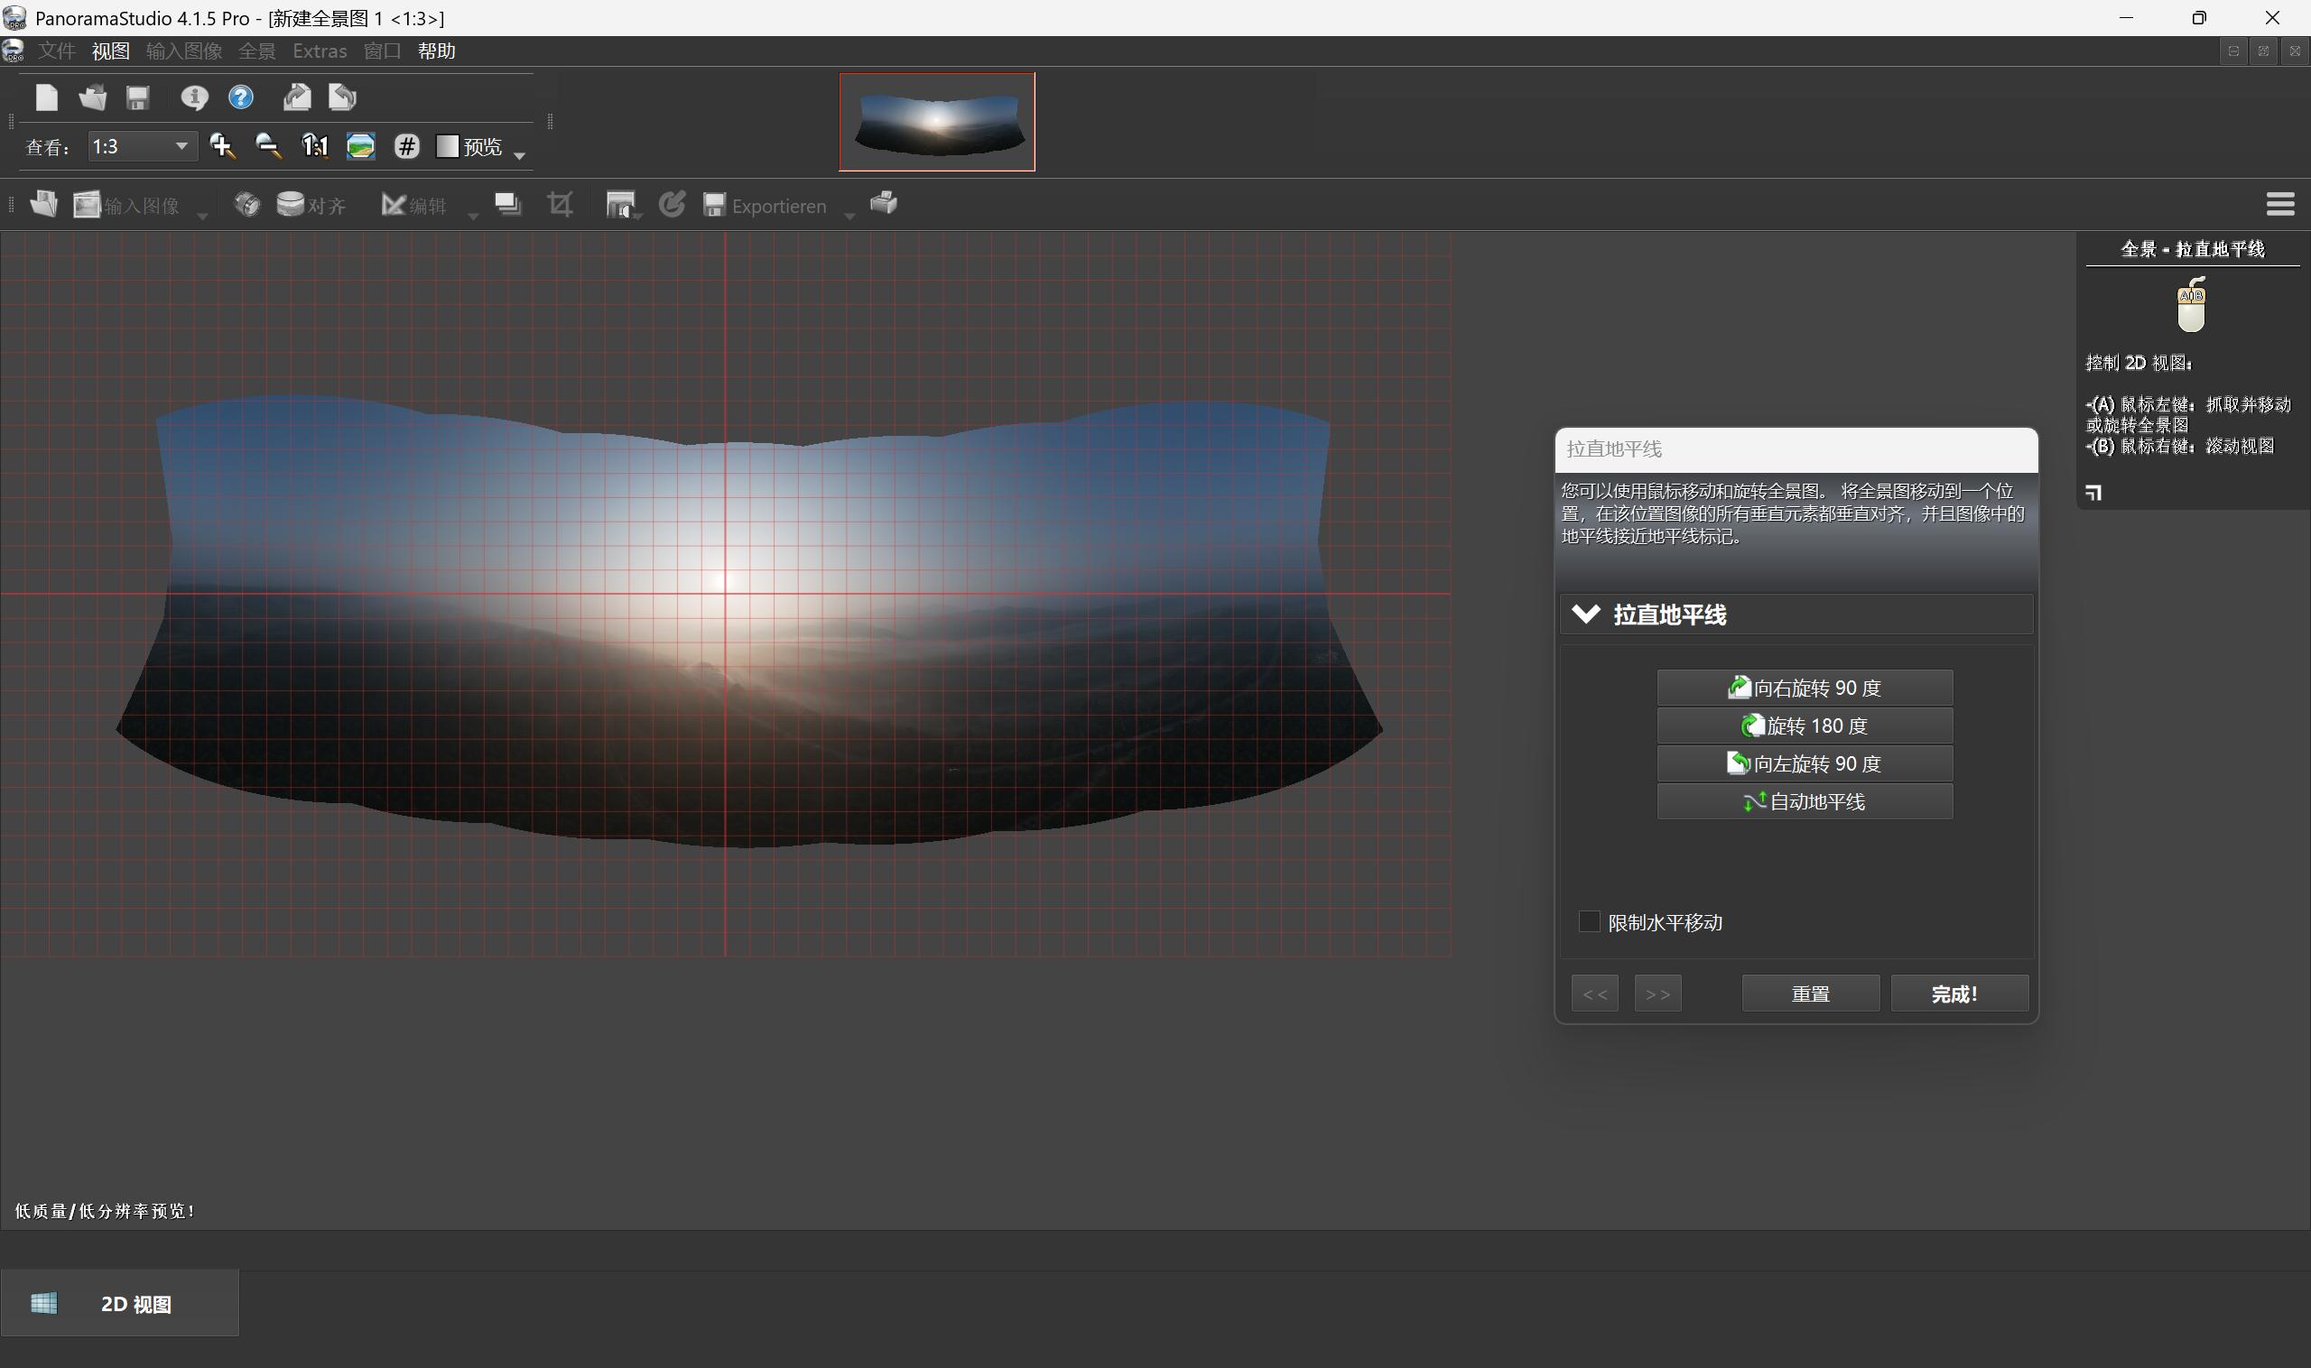The height and width of the screenshot is (1368, 2311).
Task: Click the 自动地平线 button
Action: click(x=1804, y=802)
